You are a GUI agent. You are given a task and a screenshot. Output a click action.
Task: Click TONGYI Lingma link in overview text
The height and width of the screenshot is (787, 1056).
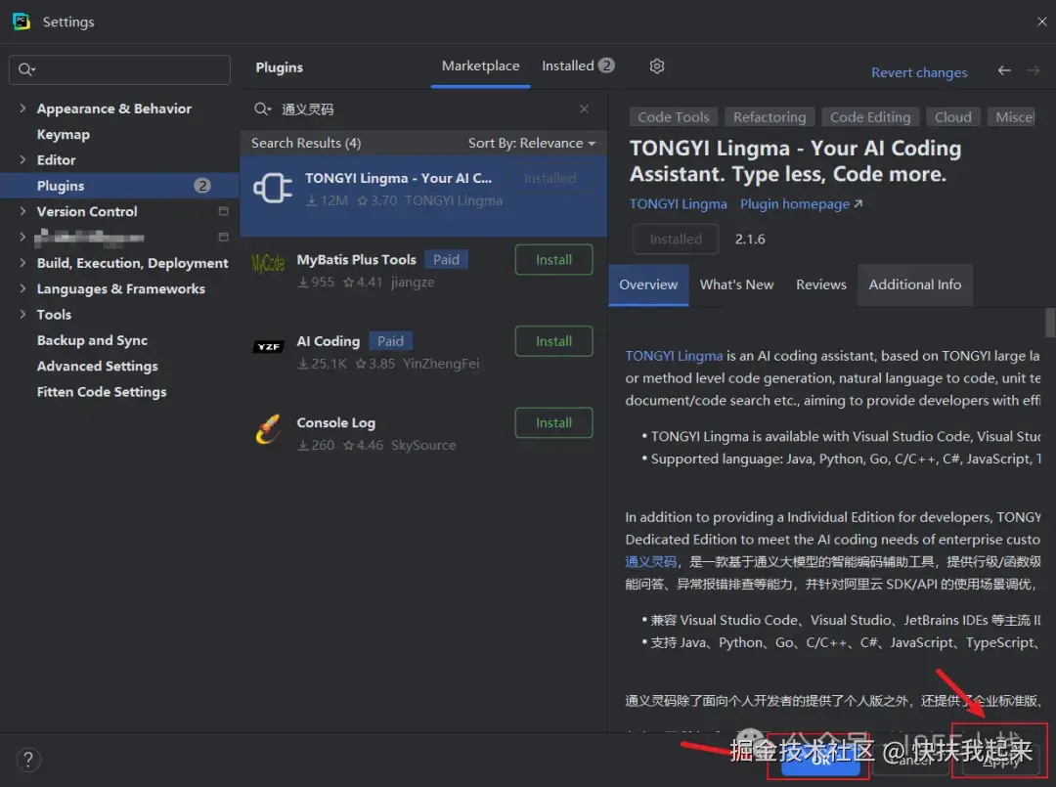pos(674,356)
